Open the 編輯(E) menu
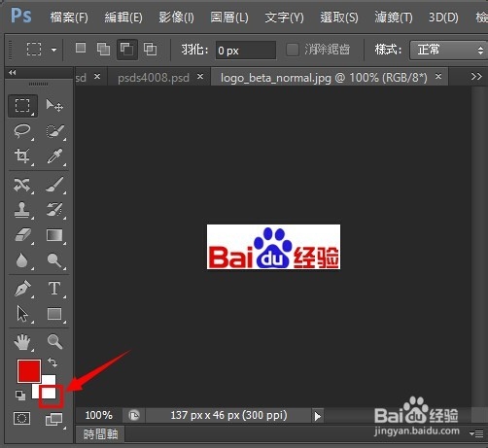Viewport: 488px width, 448px height. [x=123, y=17]
